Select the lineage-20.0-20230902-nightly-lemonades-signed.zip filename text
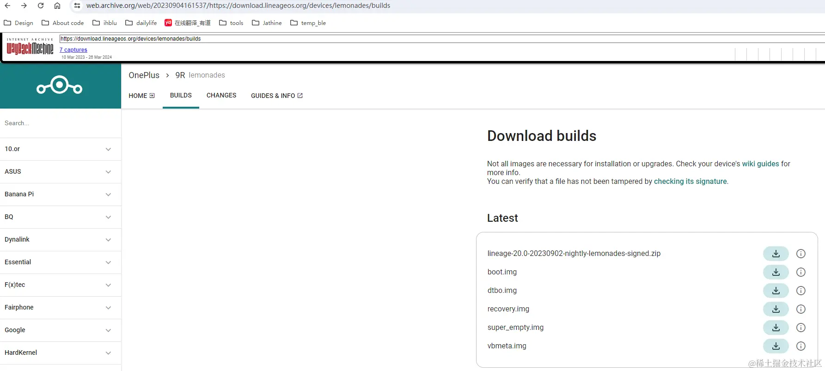The height and width of the screenshot is (371, 825). 574,254
